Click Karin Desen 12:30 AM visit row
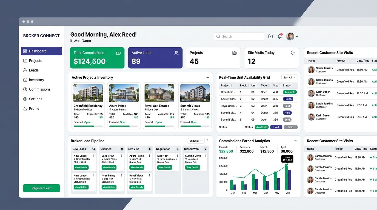The height and width of the screenshot is (210, 377). (x=342, y=93)
